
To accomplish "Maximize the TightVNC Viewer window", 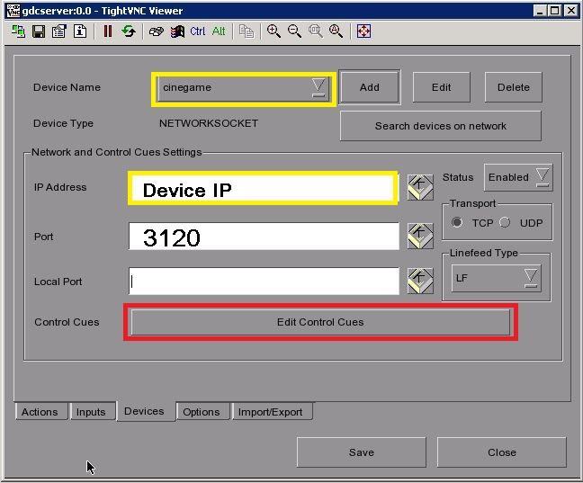I will [x=554, y=11].
